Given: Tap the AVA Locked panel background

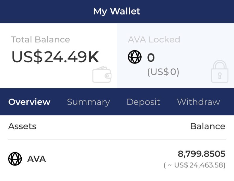Looking at the screenshot, I should [175, 56].
